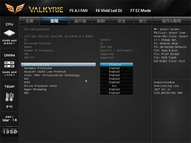Image resolution: width=191 pixels, height=143 pixels.
Task: Click the flip clock showing 13:50
Action: [x=10, y=132]
